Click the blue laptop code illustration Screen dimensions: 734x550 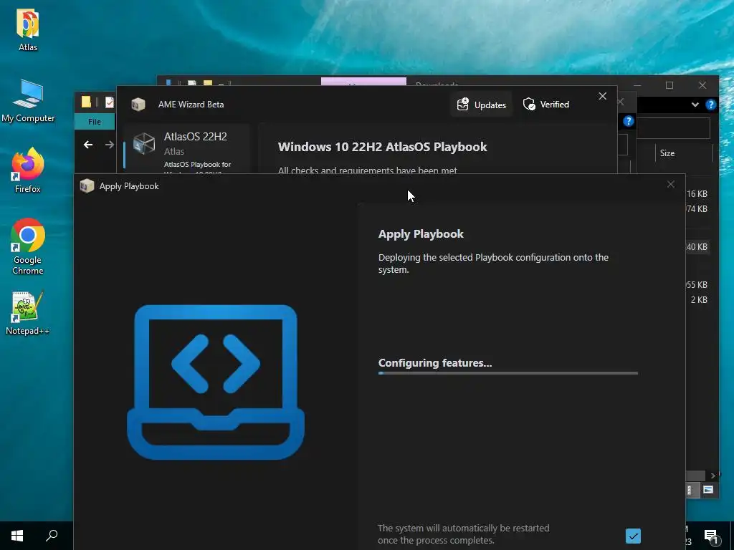216,382
